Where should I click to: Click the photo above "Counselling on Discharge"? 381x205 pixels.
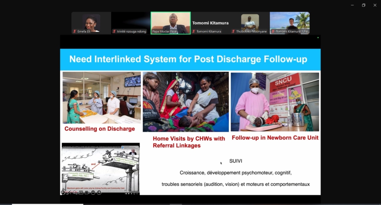click(102, 98)
